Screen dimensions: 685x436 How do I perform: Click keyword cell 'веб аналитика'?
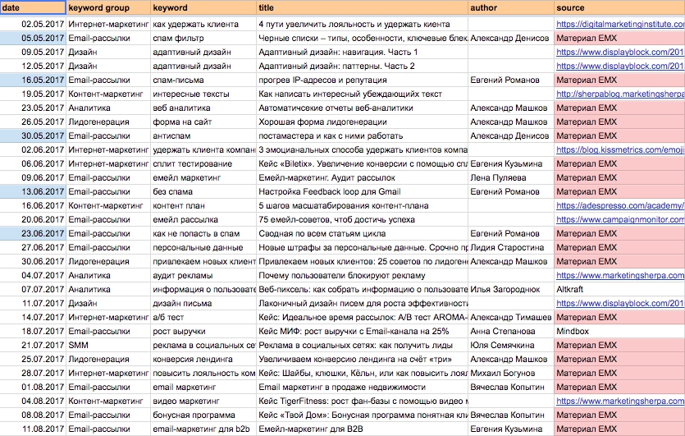[x=203, y=108]
